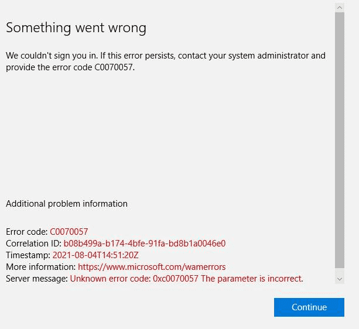
Task: Click the 'More information:' label
Action: (41, 267)
